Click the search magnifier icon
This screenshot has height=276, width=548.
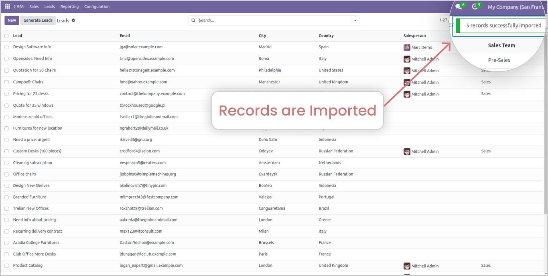click(x=194, y=20)
